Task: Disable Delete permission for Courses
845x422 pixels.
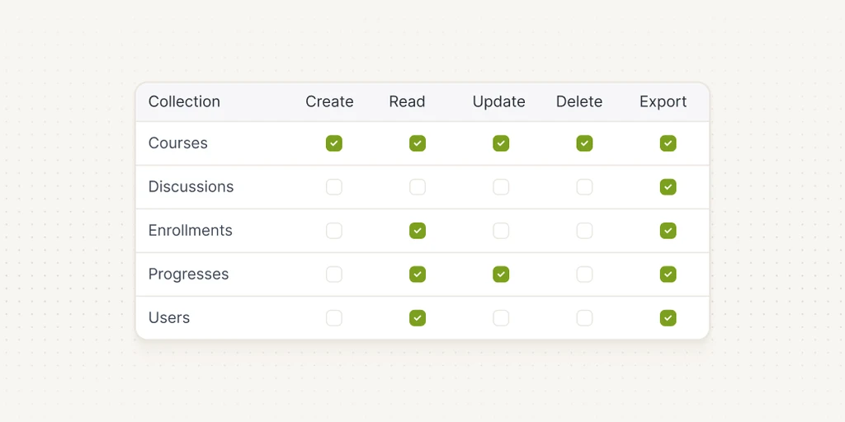Action: 584,143
